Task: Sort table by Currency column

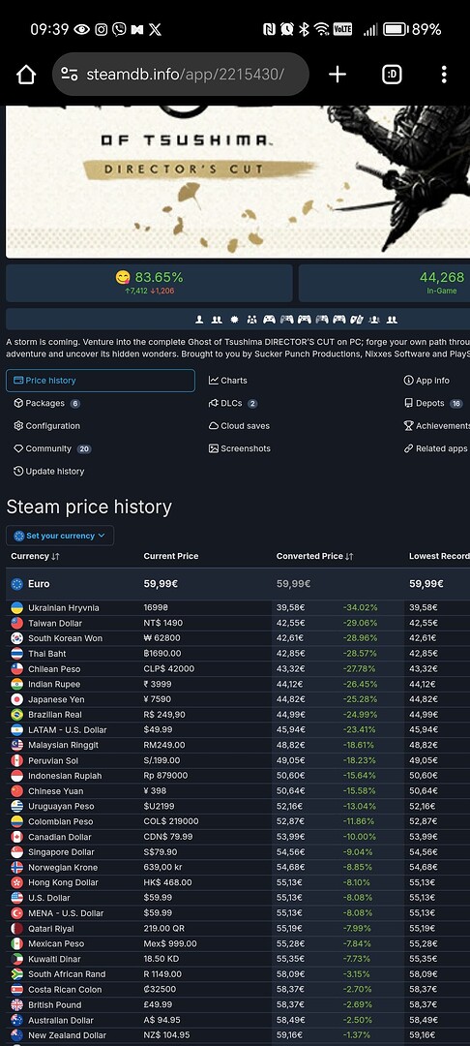Action: [35, 556]
